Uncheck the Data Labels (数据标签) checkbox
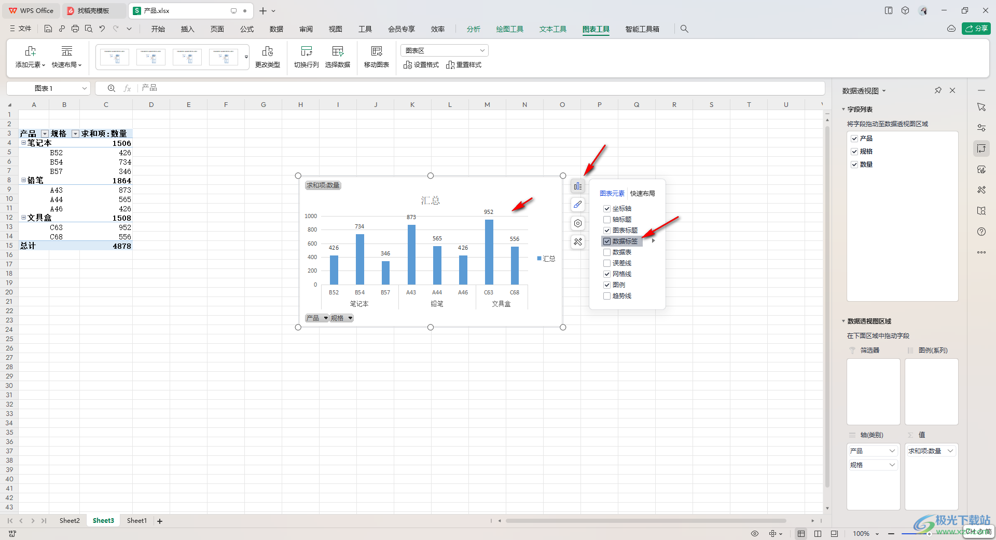Screen dimensions: 996x540 (607, 241)
